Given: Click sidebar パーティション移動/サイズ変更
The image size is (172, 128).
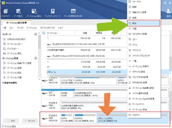Looking at the screenshot, I should (x=17, y=63).
